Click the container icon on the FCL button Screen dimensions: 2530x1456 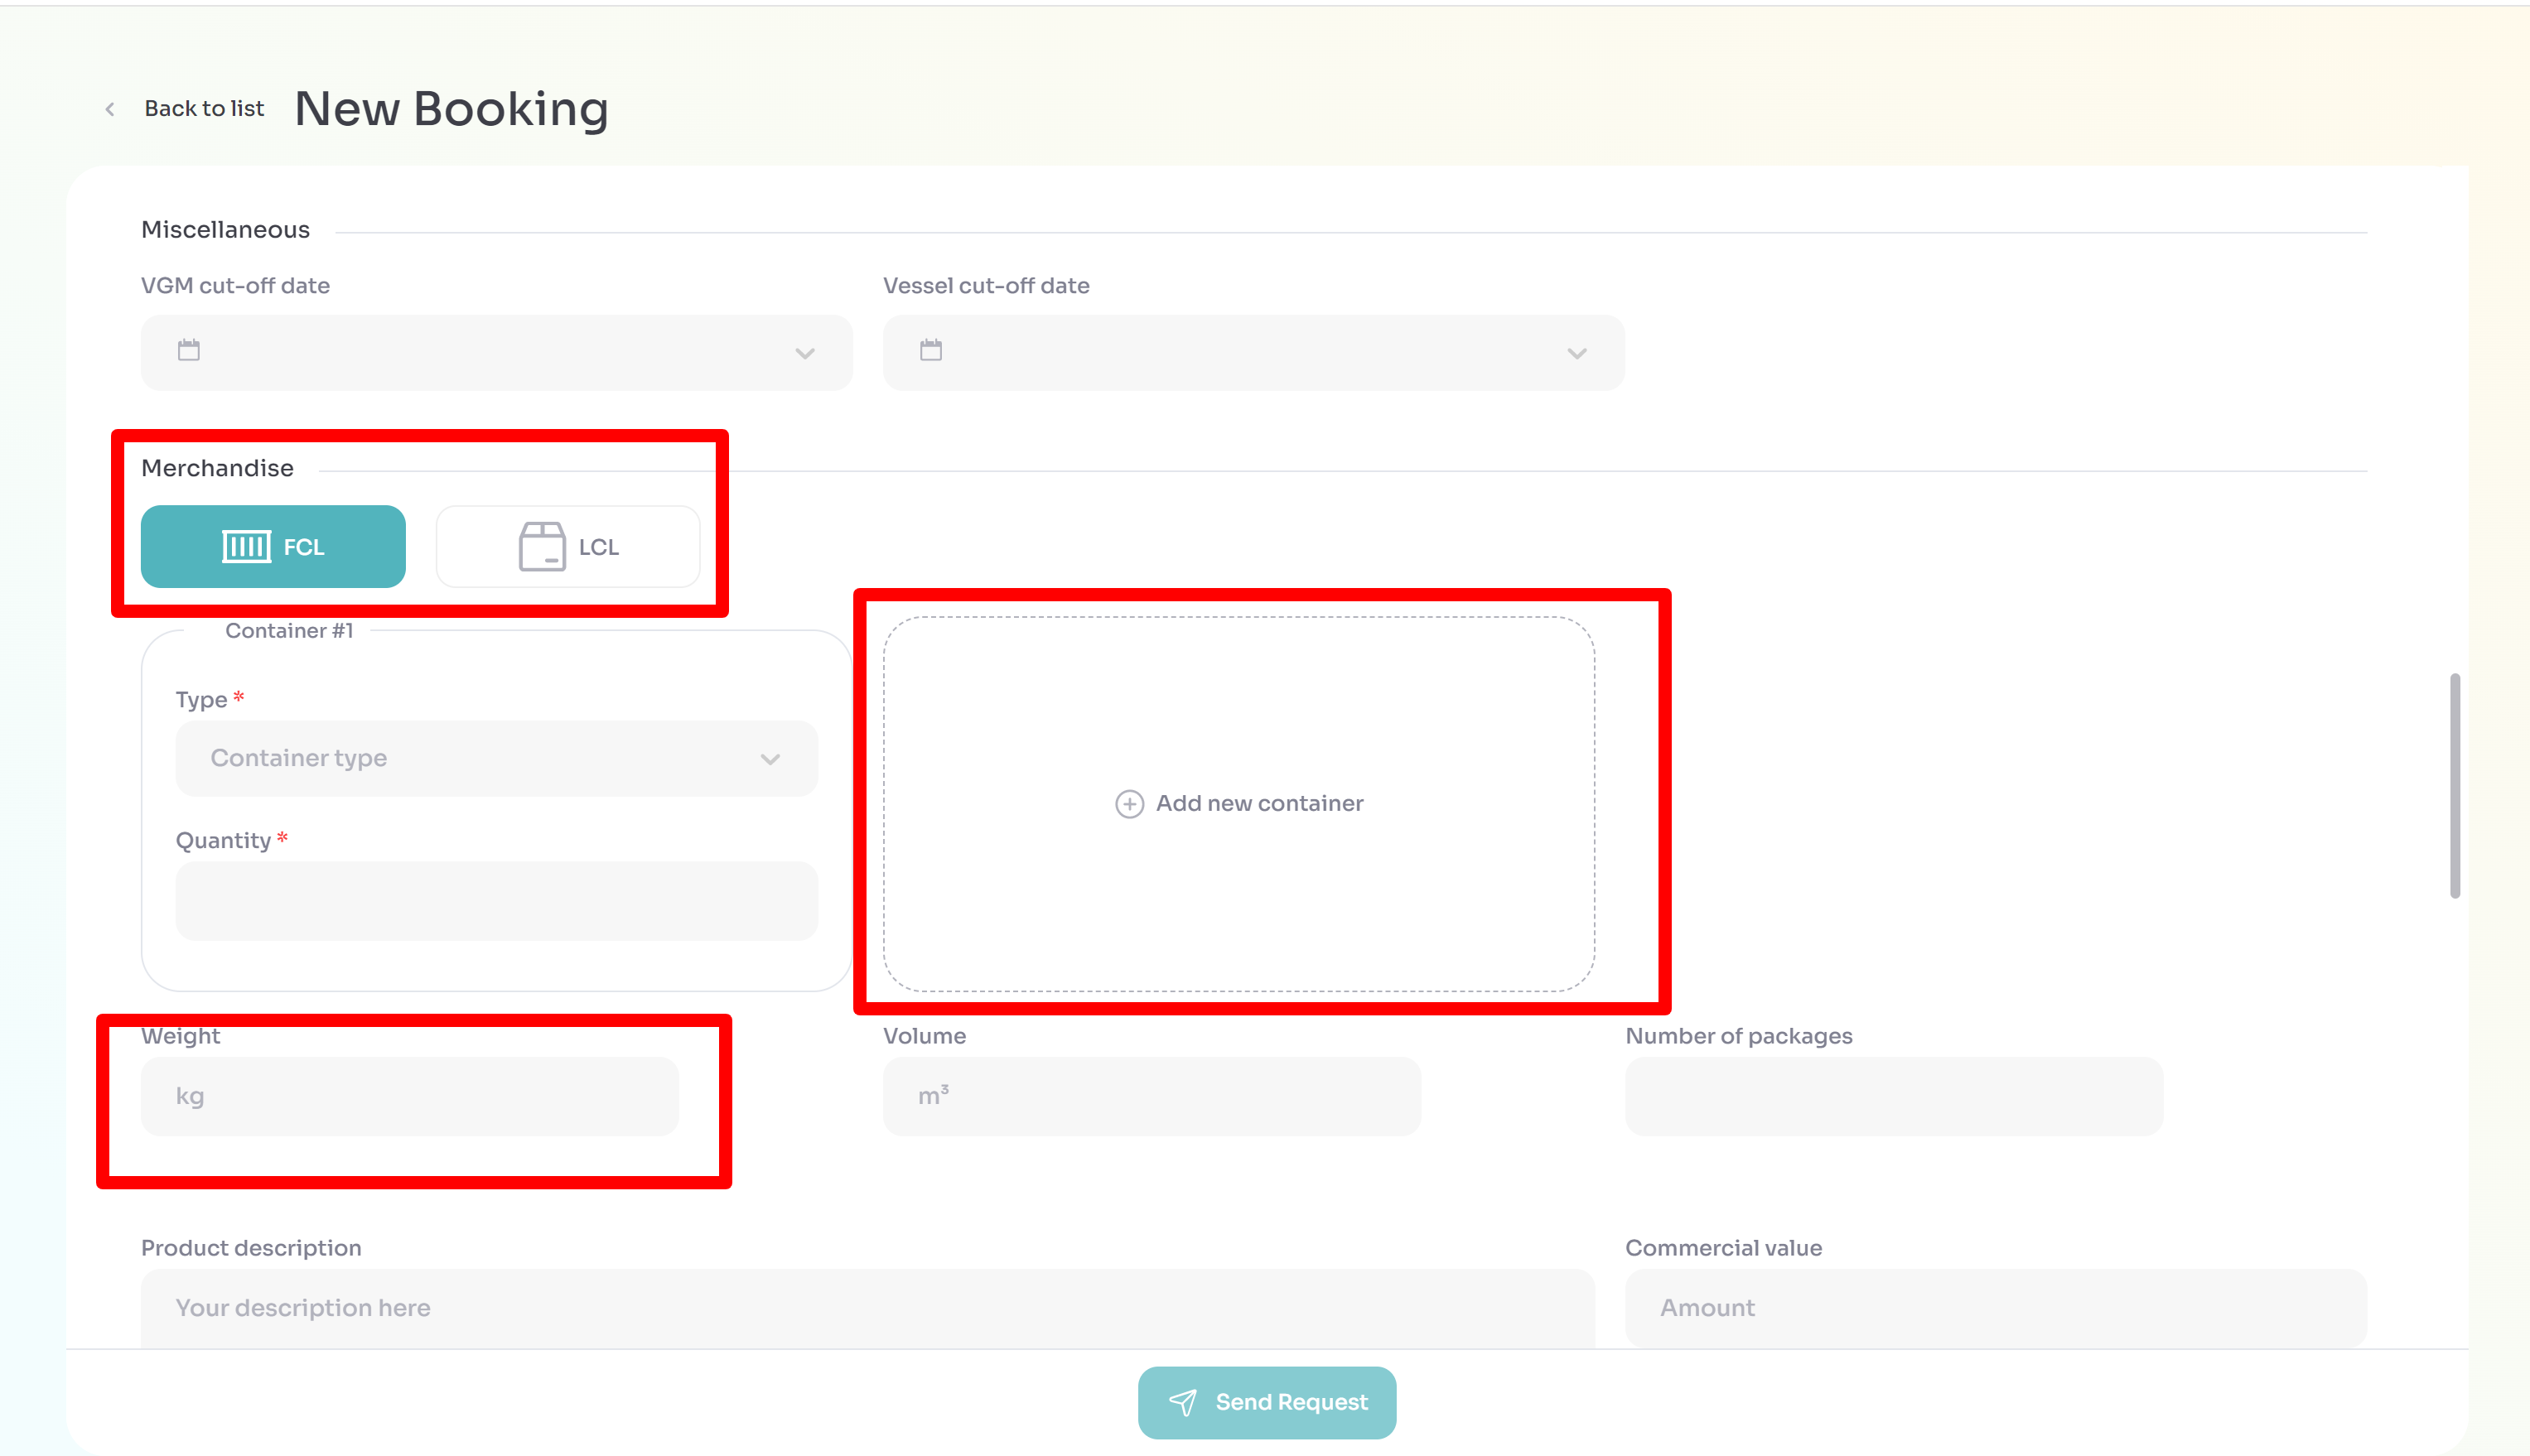coord(245,546)
